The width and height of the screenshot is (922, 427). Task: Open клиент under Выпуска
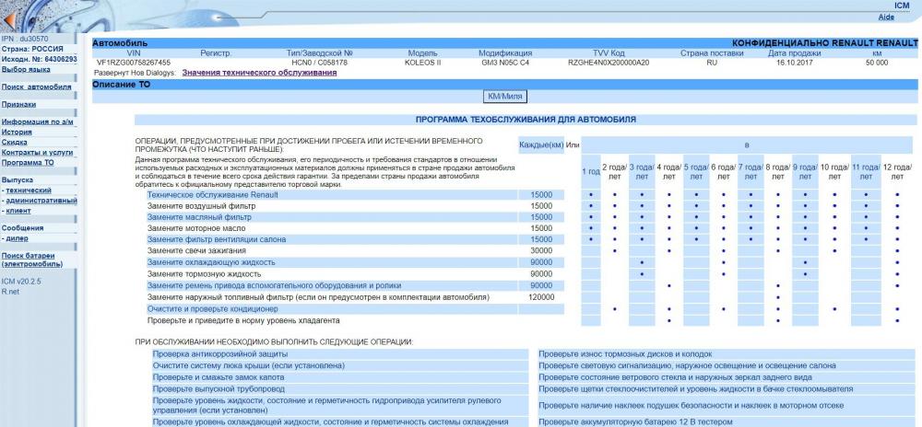coord(18,211)
